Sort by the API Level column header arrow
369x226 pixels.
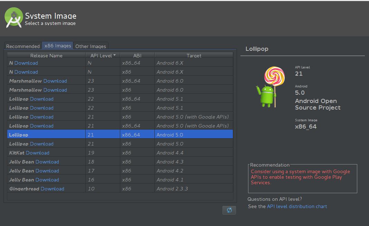click(115, 55)
